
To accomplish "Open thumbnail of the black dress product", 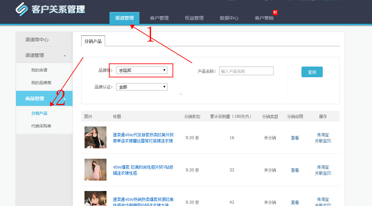I will point(95,137).
